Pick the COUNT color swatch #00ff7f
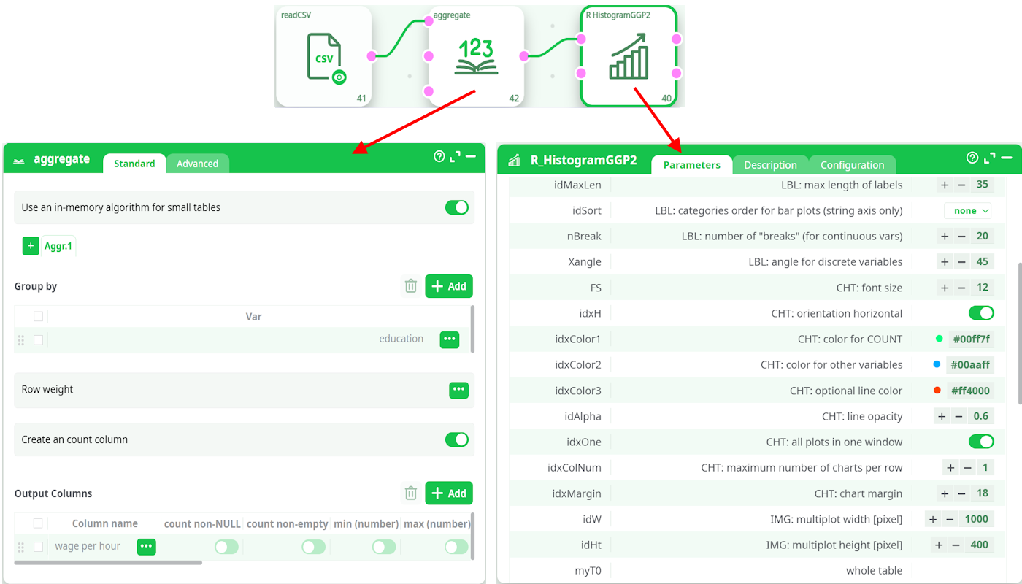Screen dimensions: 1022x584 click(940, 339)
